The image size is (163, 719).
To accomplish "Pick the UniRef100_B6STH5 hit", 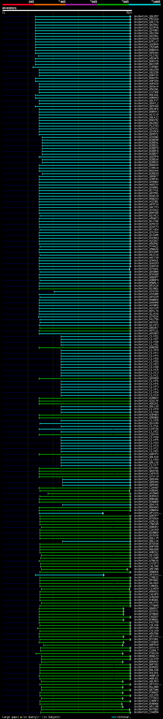I will tap(146, 64).
